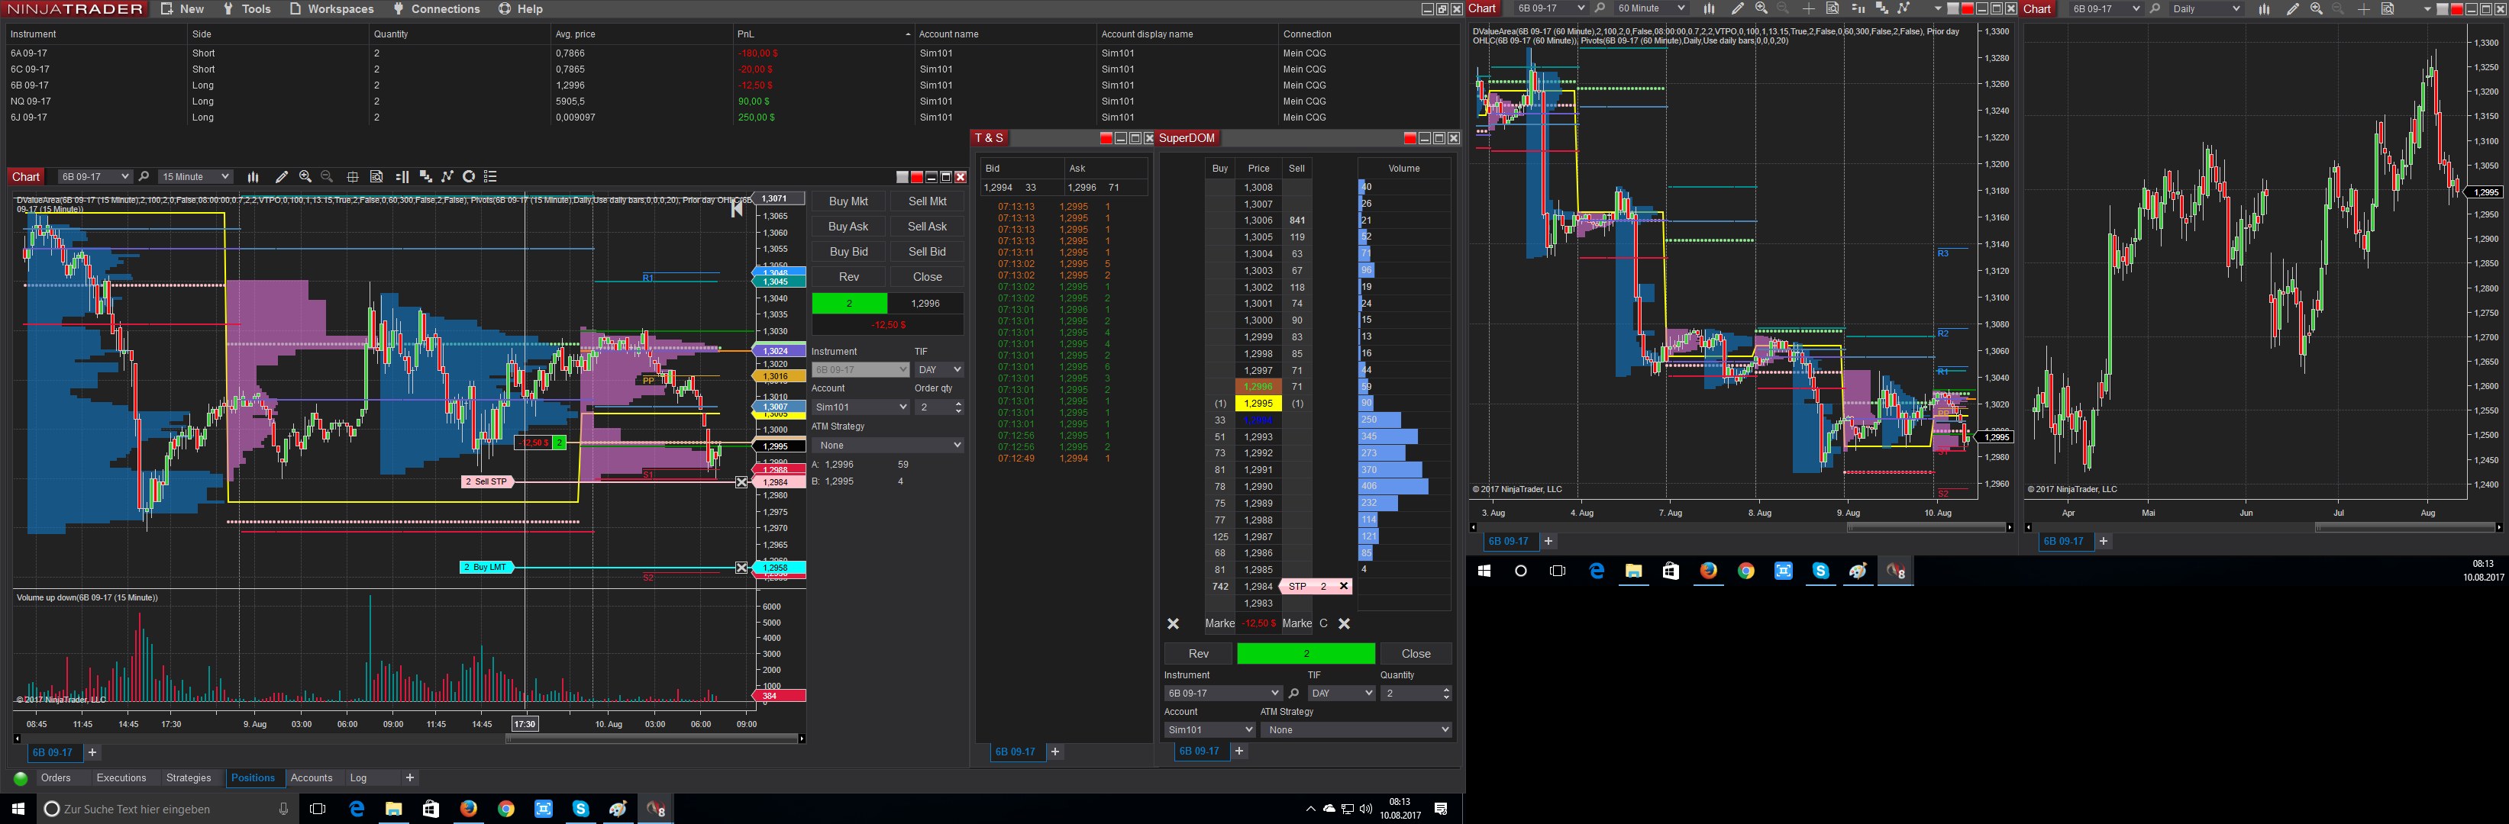Screen dimensions: 2509x824
Task: Open SuperDOM ATM Strategy dropdown
Action: pyautogui.click(x=1356, y=729)
